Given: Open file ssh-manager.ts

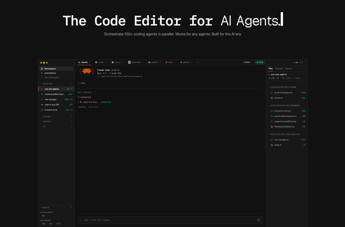Looking at the screenshot, I should click(x=288, y=140).
